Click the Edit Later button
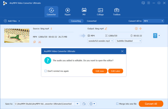168x109 pixels. click(116, 71)
